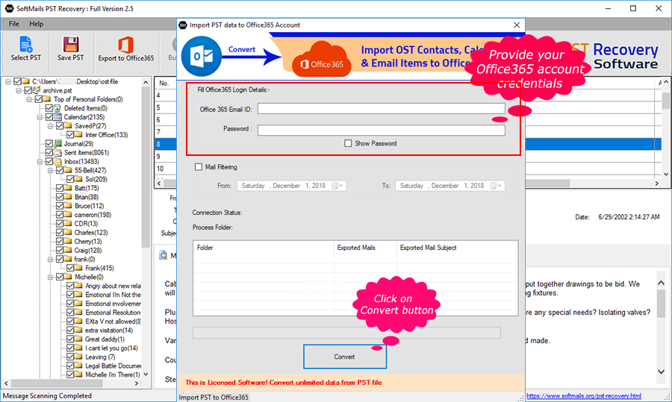Click the Select PST toolbar icon
Image resolution: width=672 pixels, height=402 pixels.
25,44
